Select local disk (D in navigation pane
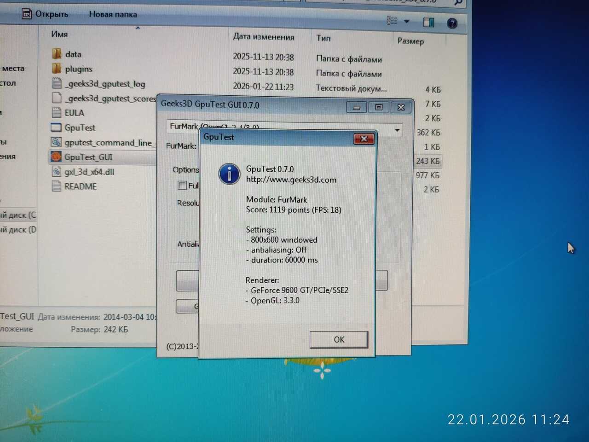This screenshot has width=589, height=442. [x=18, y=230]
